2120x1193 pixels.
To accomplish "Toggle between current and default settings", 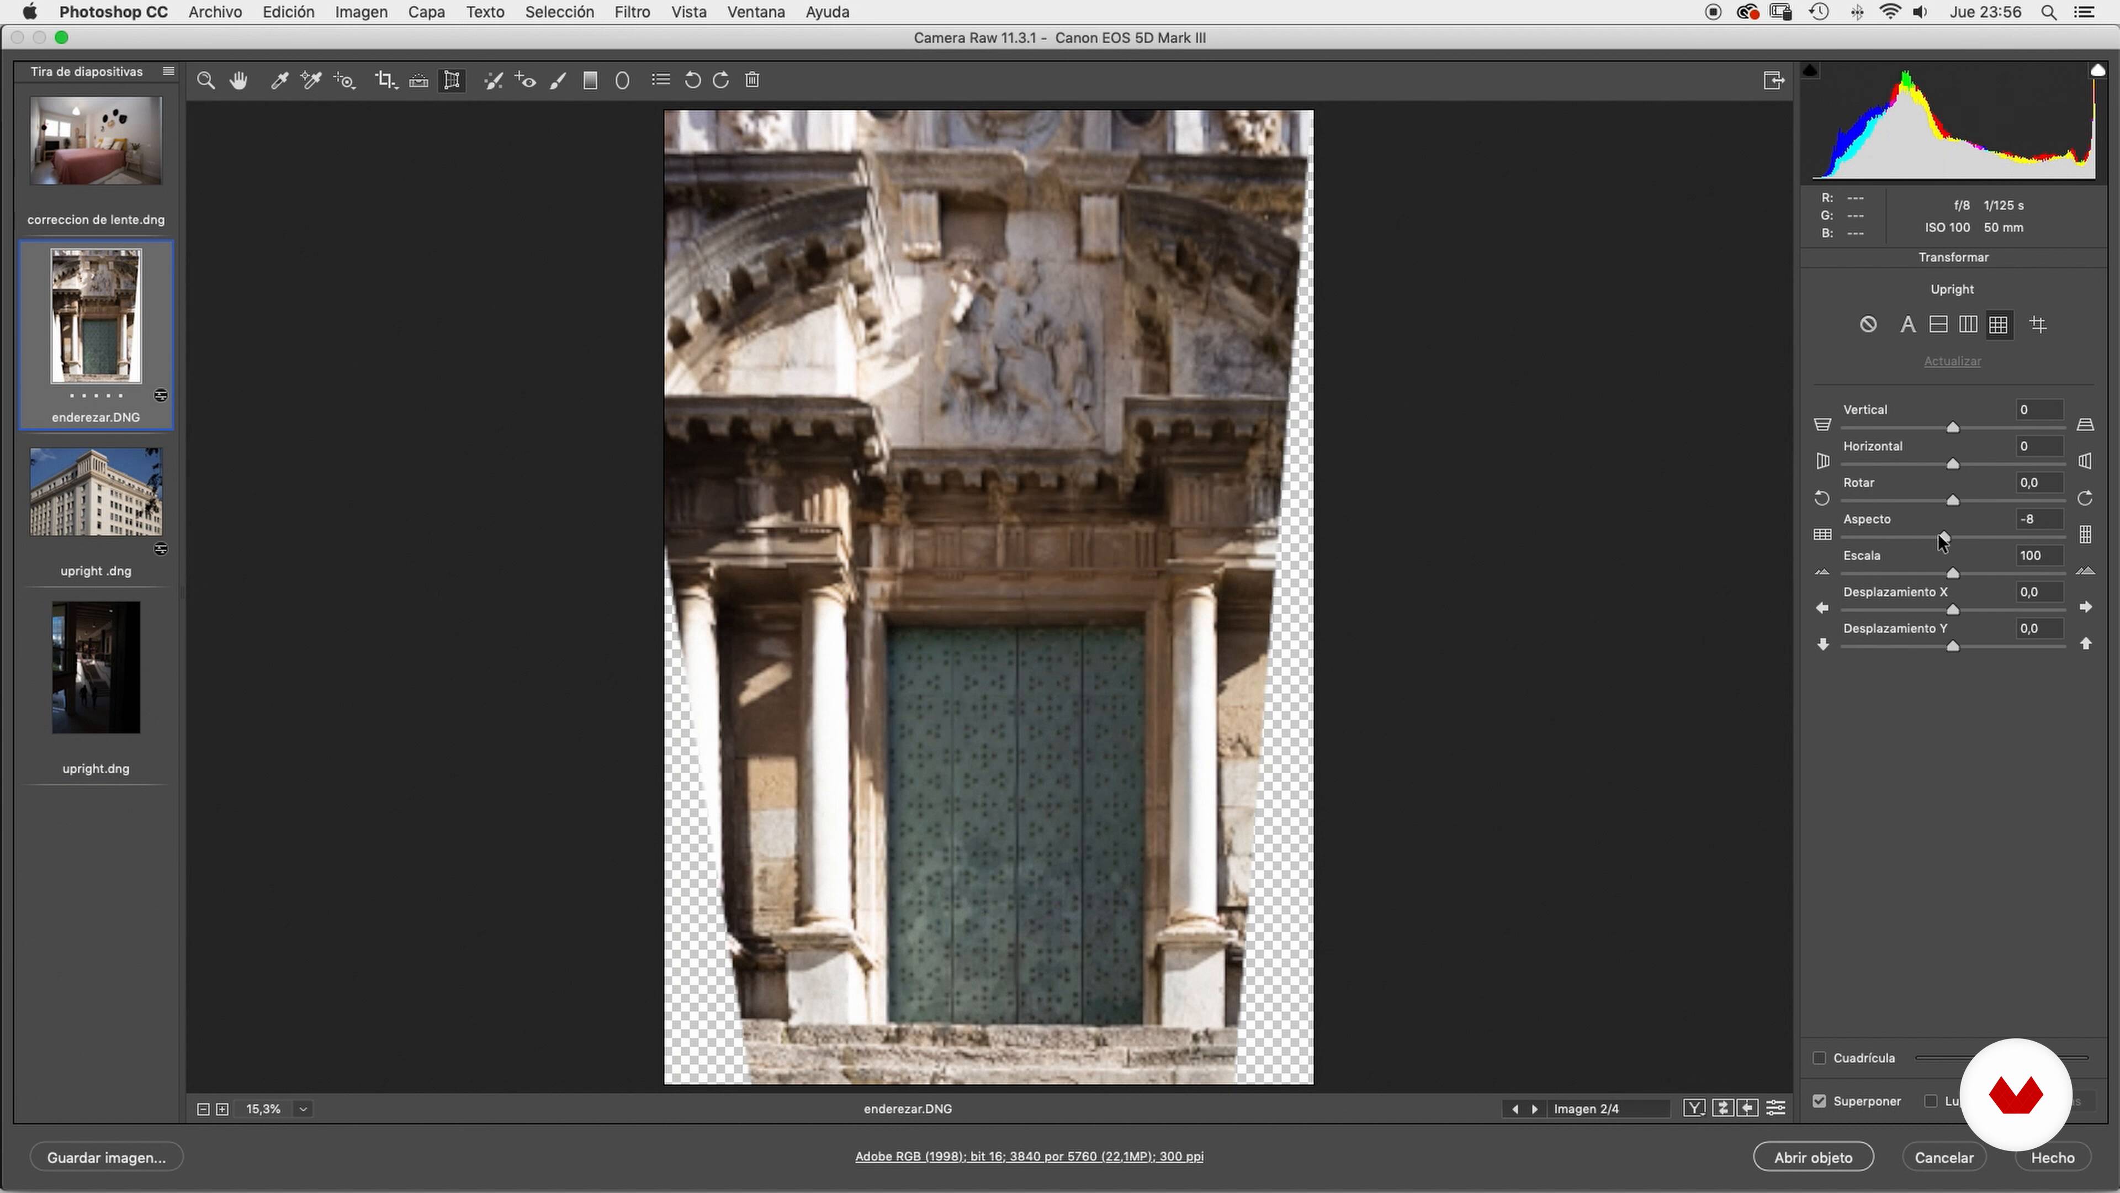I will coord(1776,1109).
